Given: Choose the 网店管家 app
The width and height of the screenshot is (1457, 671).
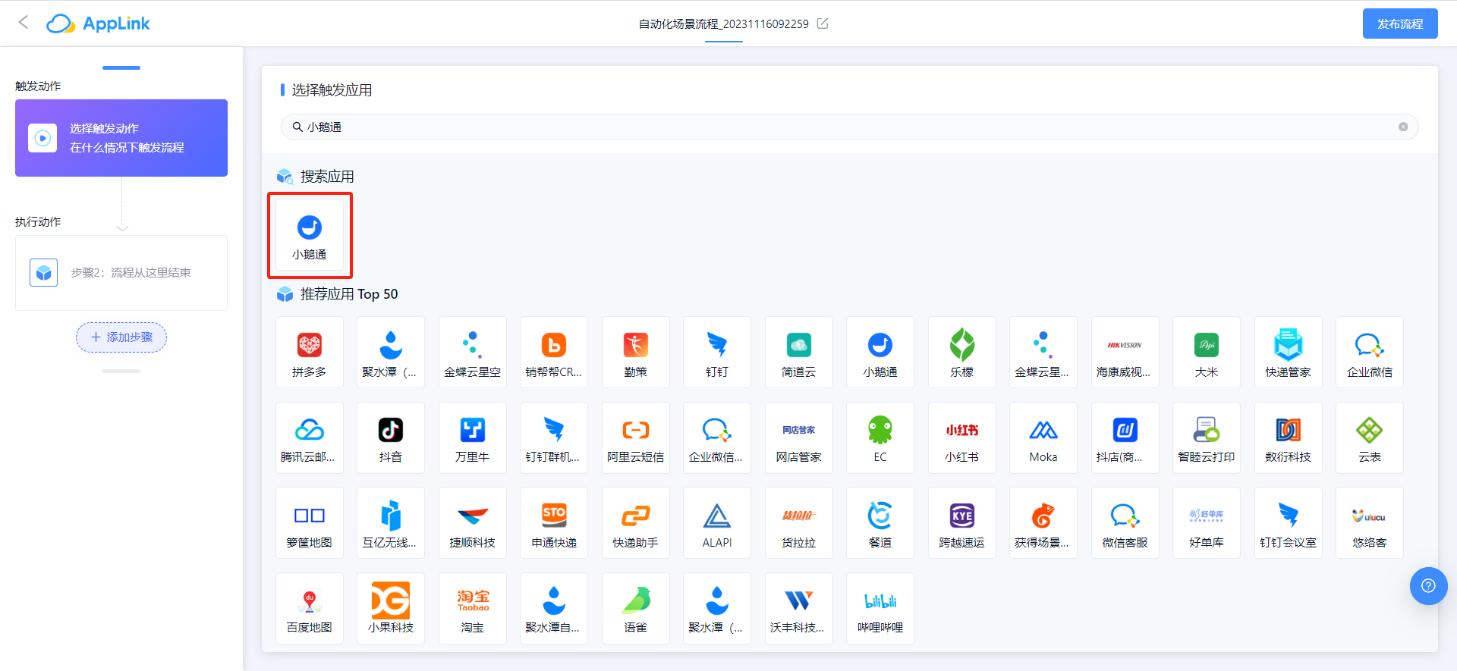Looking at the screenshot, I should [x=799, y=438].
